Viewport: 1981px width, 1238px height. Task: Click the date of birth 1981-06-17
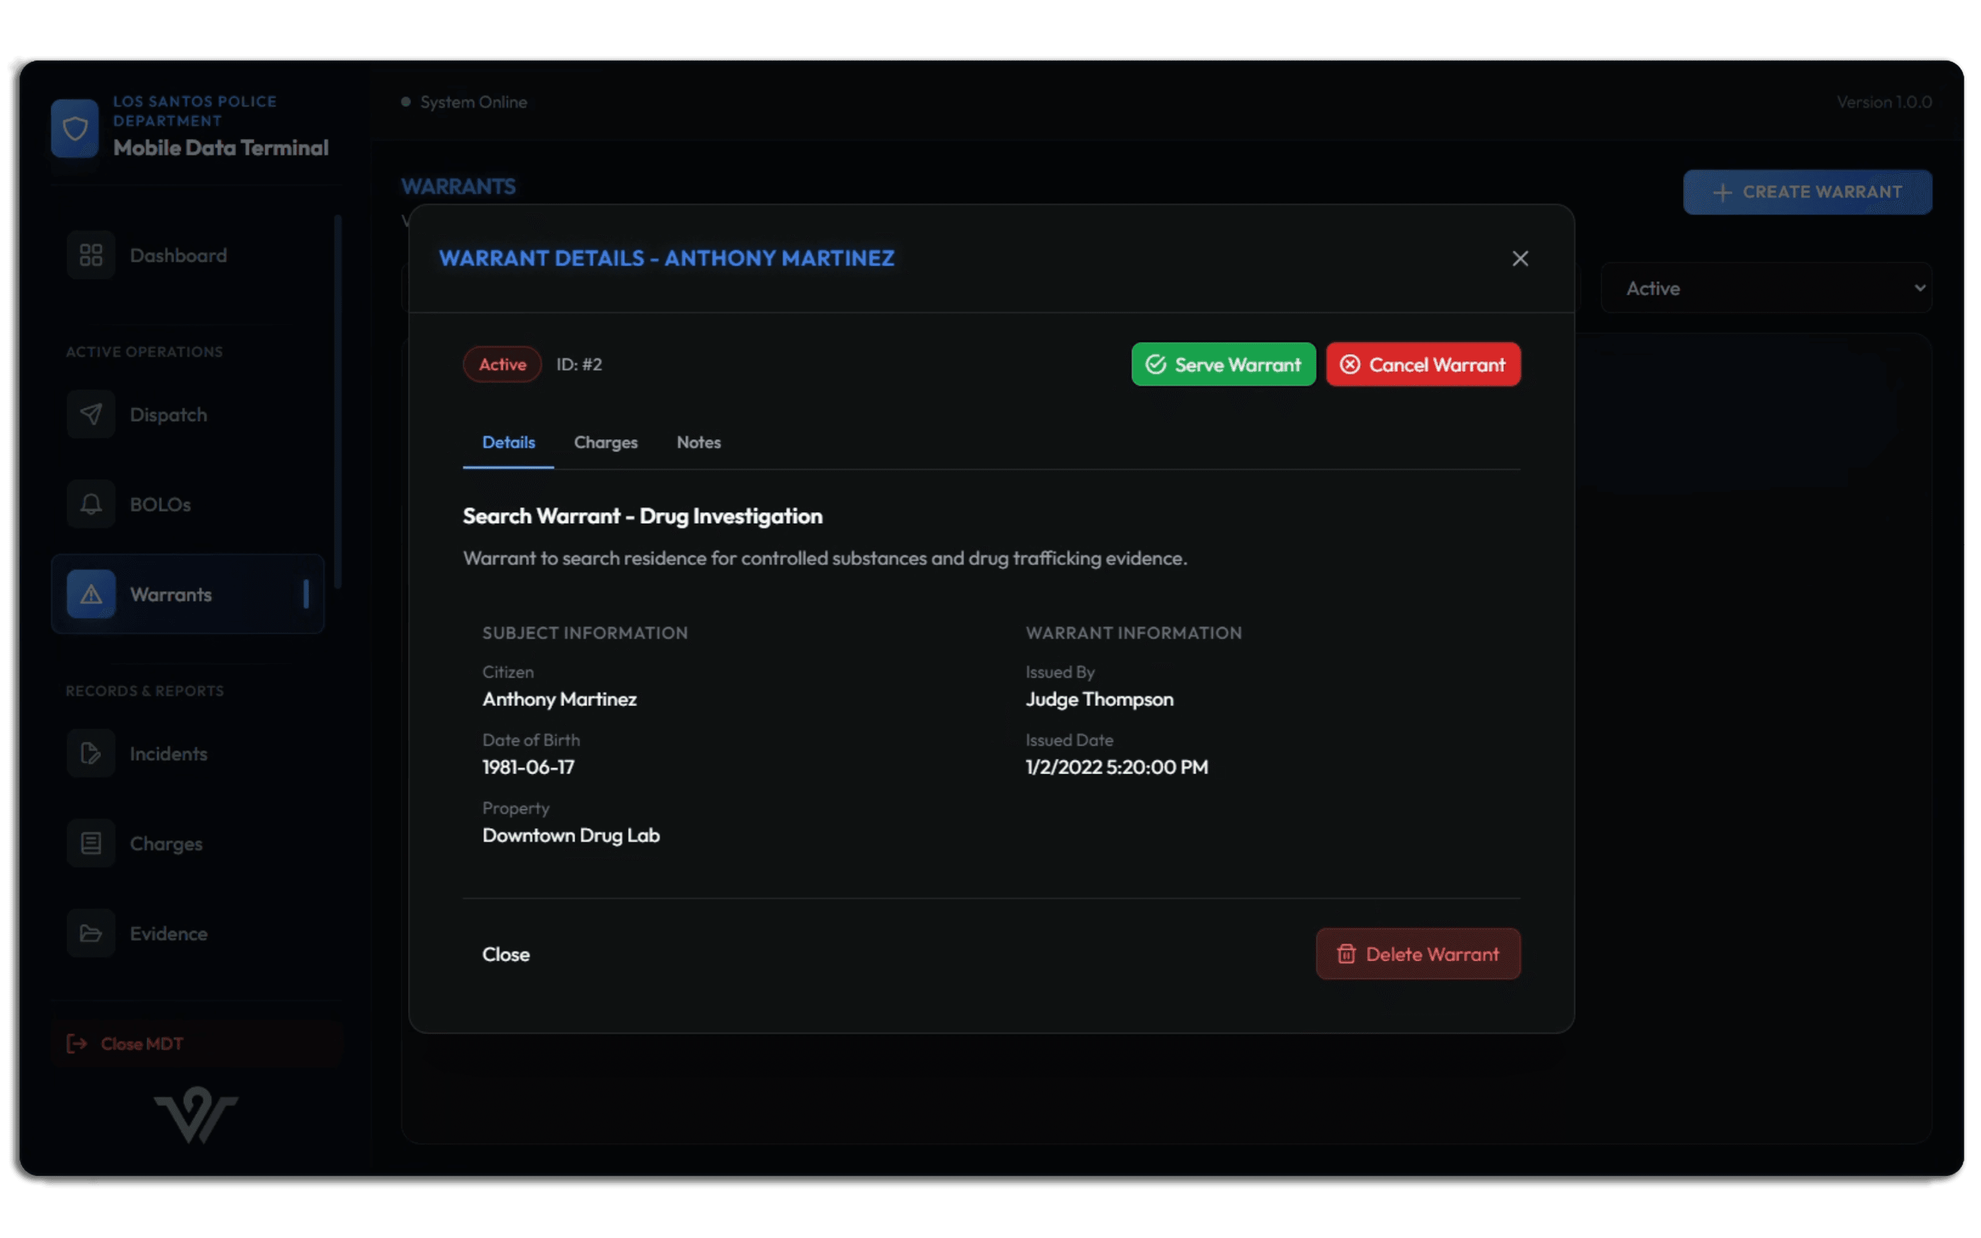528,767
